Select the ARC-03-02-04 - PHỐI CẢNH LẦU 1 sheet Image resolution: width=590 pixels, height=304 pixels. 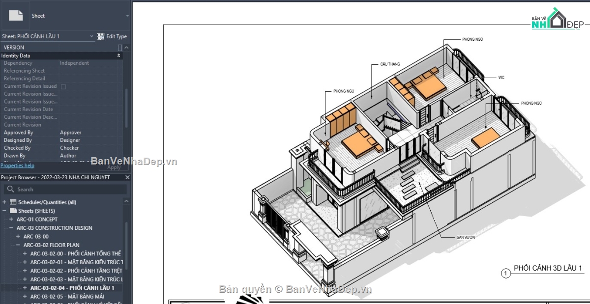coord(72,288)
